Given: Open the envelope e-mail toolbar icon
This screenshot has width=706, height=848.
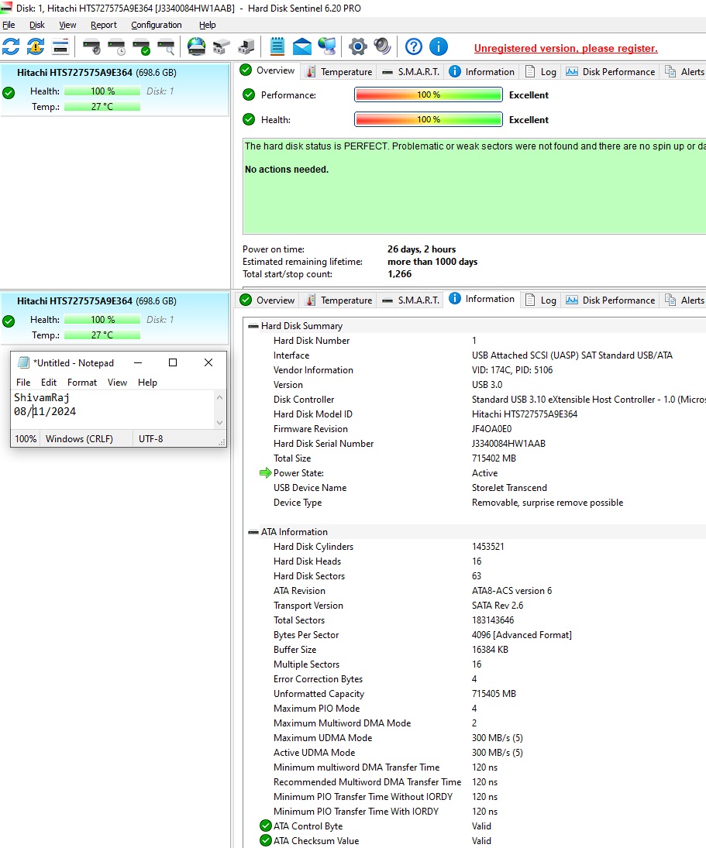Looking at the screenshot, I should (x=302, y=46).
